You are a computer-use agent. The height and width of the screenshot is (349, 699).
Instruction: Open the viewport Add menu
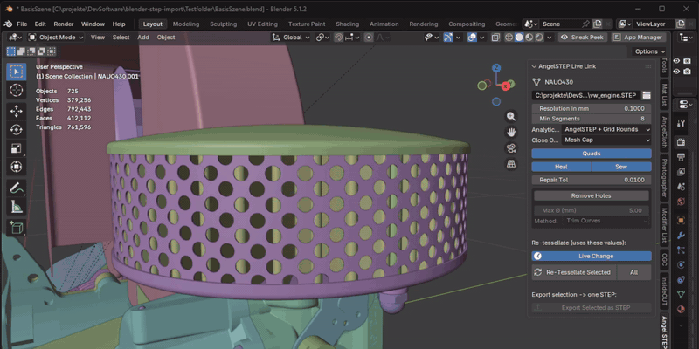coord(143,38)
